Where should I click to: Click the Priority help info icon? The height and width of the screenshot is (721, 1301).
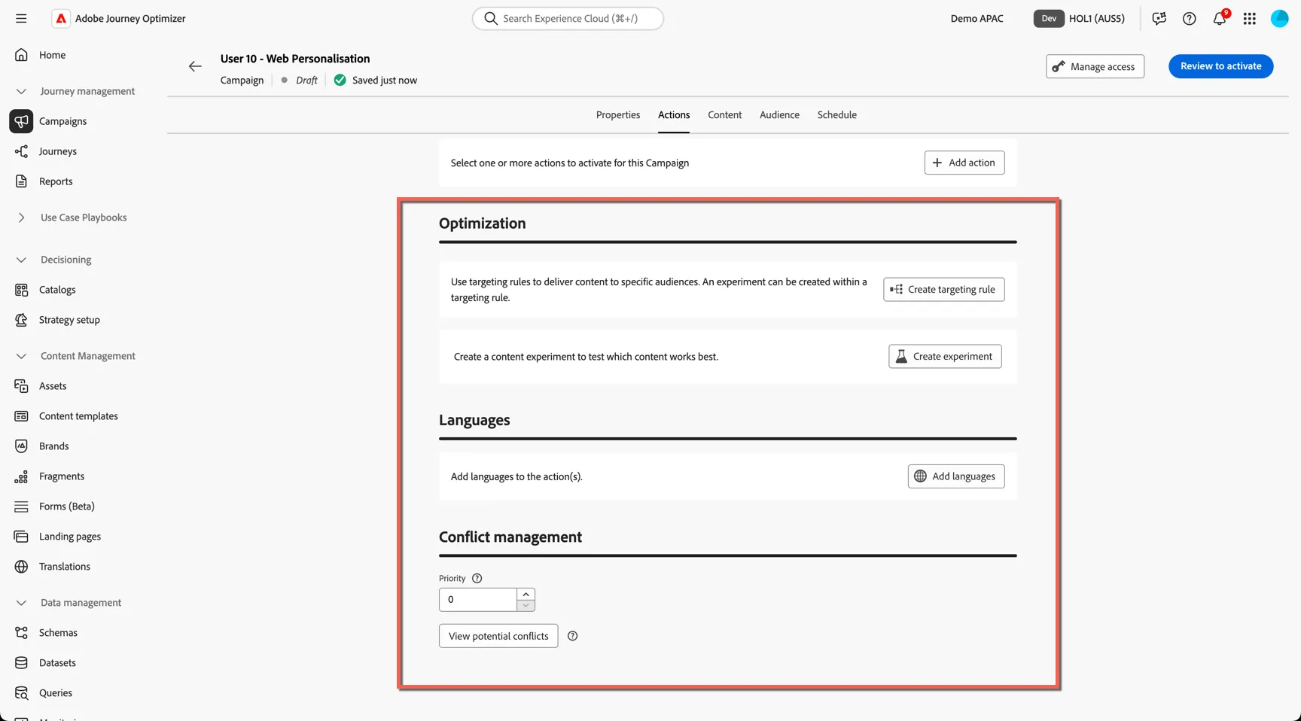pyautogui.click(x=477, y=578)
